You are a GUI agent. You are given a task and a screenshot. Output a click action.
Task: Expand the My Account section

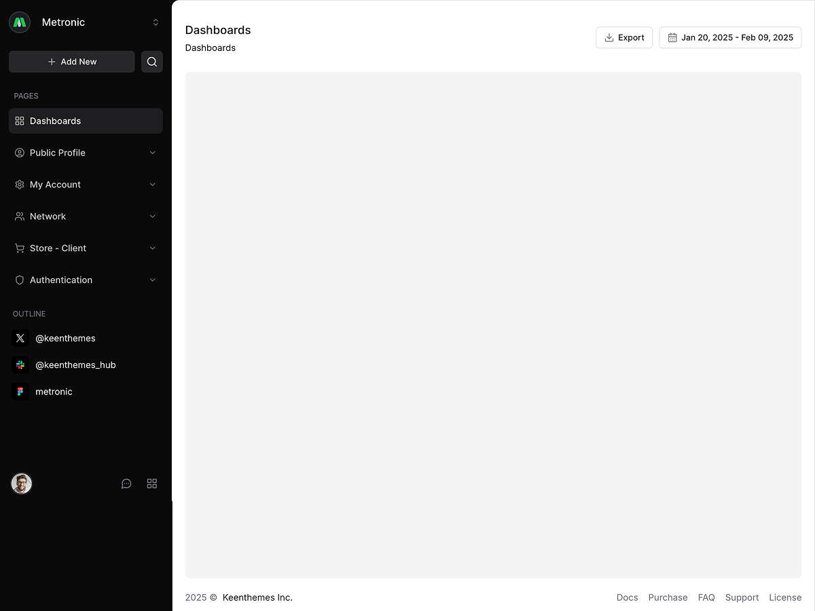[86, 185]
